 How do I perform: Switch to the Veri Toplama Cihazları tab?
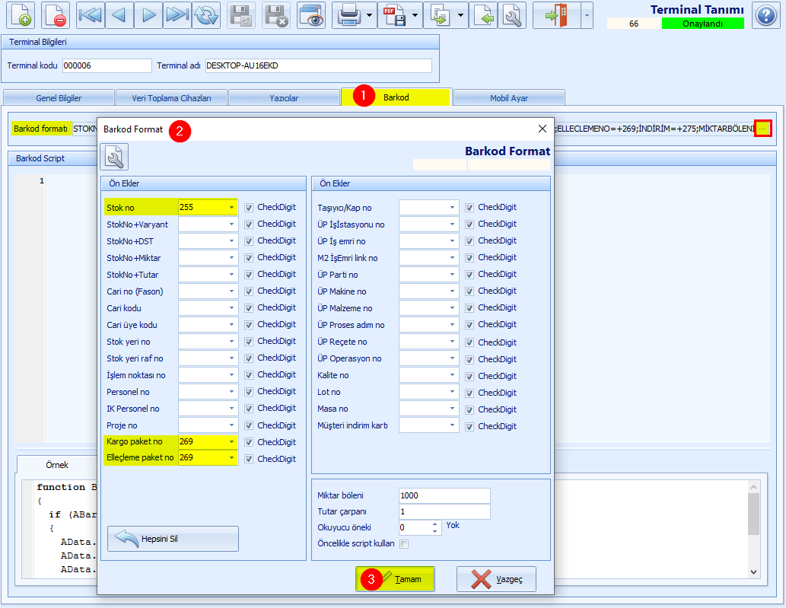pos(171,97)
